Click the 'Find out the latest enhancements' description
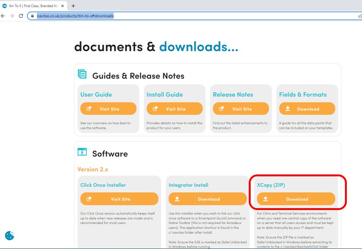This screenshot has width=362, height=249. 240,126
